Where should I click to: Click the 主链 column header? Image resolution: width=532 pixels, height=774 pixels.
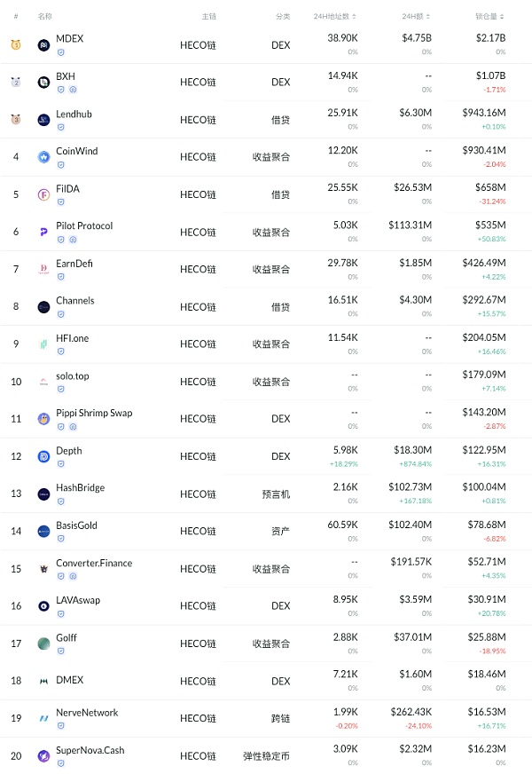click(x=208, y=17)
